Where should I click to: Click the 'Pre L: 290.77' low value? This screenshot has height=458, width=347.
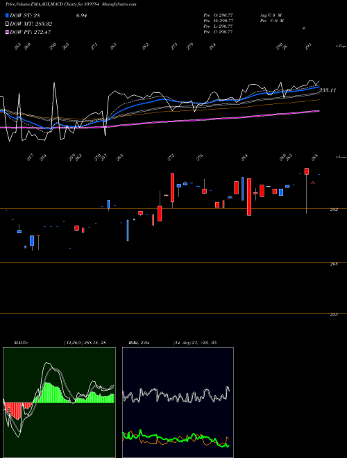point(218,26)
